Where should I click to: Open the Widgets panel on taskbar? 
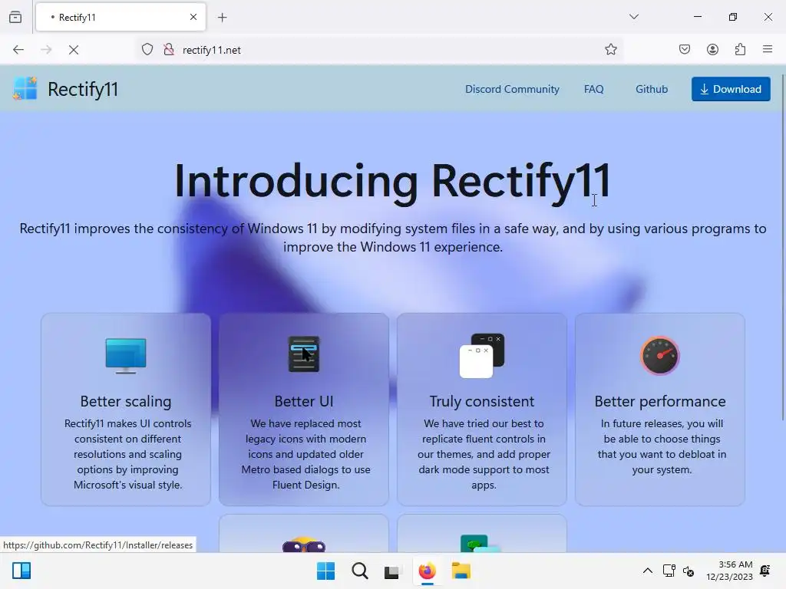(x=21, y=571)
